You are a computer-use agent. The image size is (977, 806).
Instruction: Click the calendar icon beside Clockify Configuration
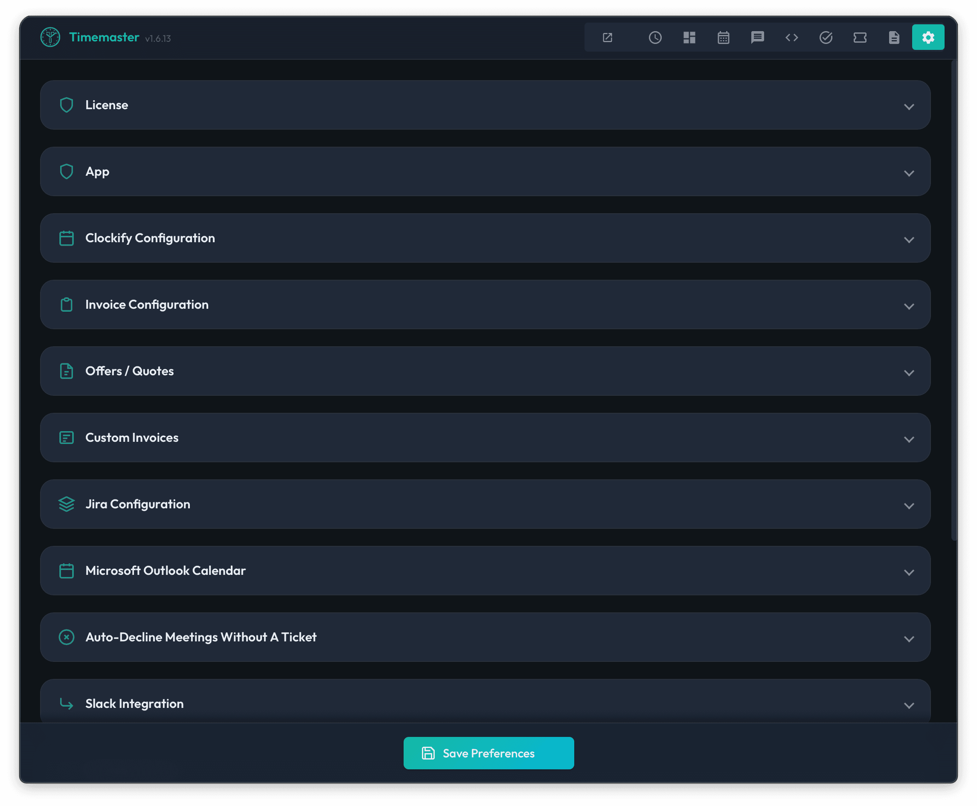click(67, 238)
